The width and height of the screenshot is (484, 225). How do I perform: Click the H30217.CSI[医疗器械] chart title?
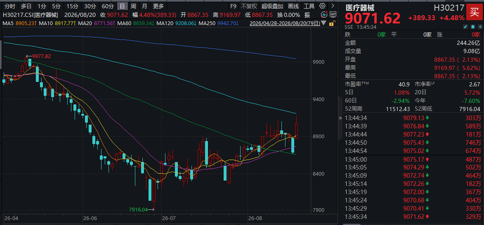[x=31, y=14]
